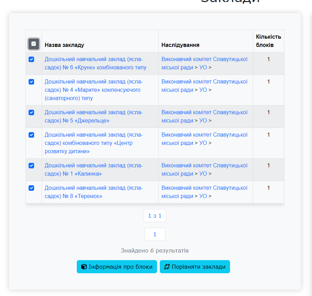Open the № 1 «Калинка» kindergarten link

93,170
